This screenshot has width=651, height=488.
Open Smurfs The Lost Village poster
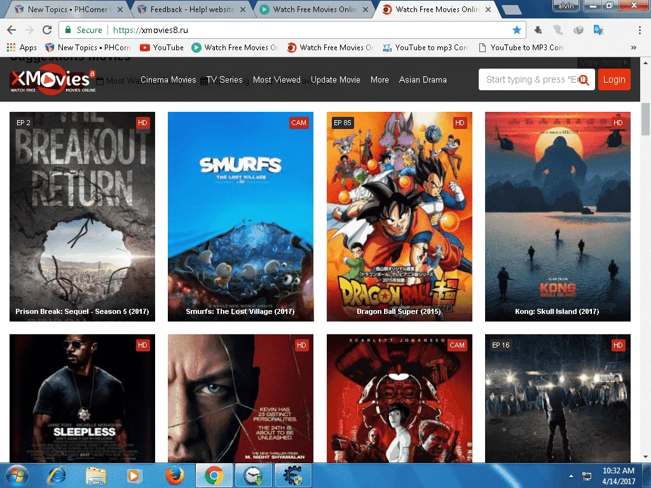pyautogui.click(x=240, y=216)
